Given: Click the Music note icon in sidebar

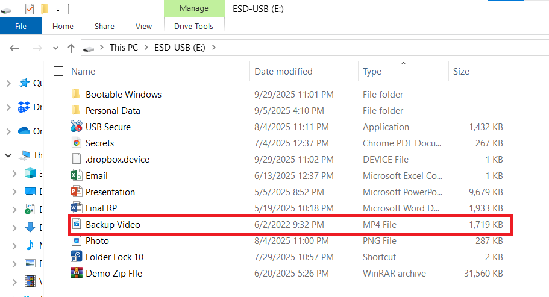Looking at the screenshot, I should coord(30,245).
